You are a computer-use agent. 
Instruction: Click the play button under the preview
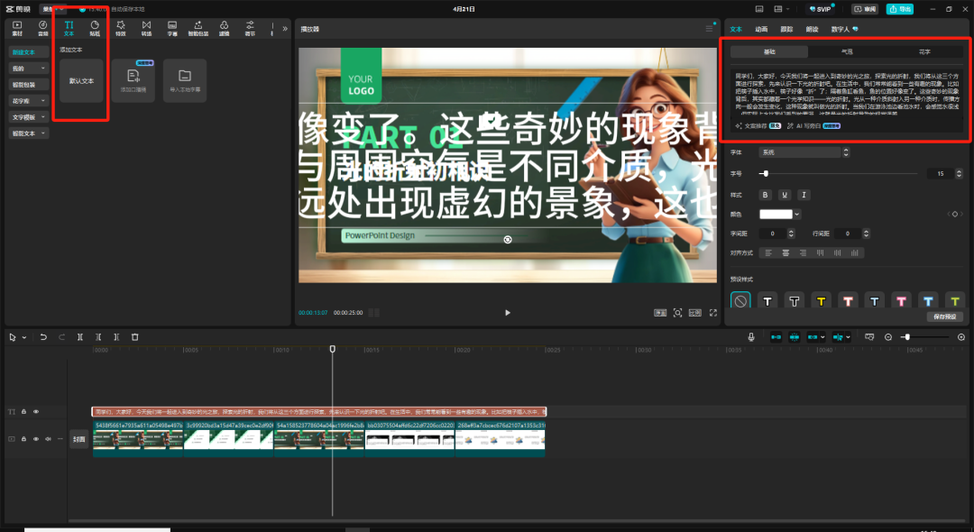(507, 313)
